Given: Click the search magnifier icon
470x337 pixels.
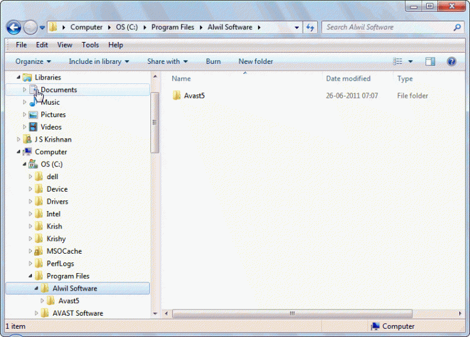Looking at the screenshot, I should (457, 28).
